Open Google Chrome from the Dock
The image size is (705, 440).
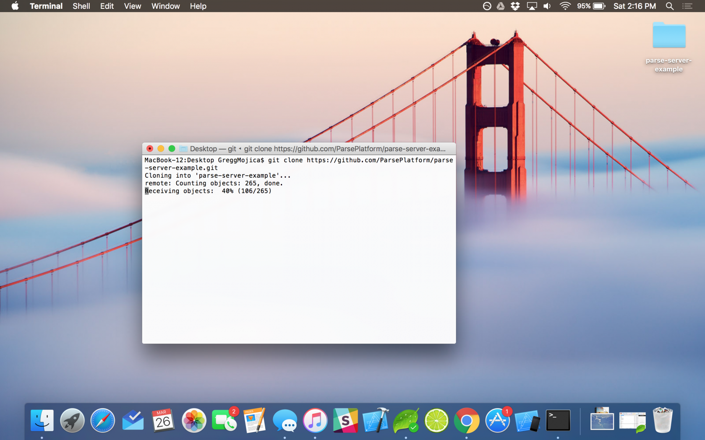tap(467, 420)
